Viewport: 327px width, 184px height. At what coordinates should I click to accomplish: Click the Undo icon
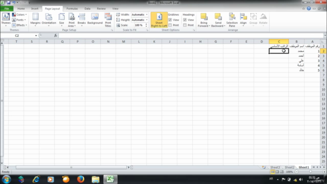point(14,3)
